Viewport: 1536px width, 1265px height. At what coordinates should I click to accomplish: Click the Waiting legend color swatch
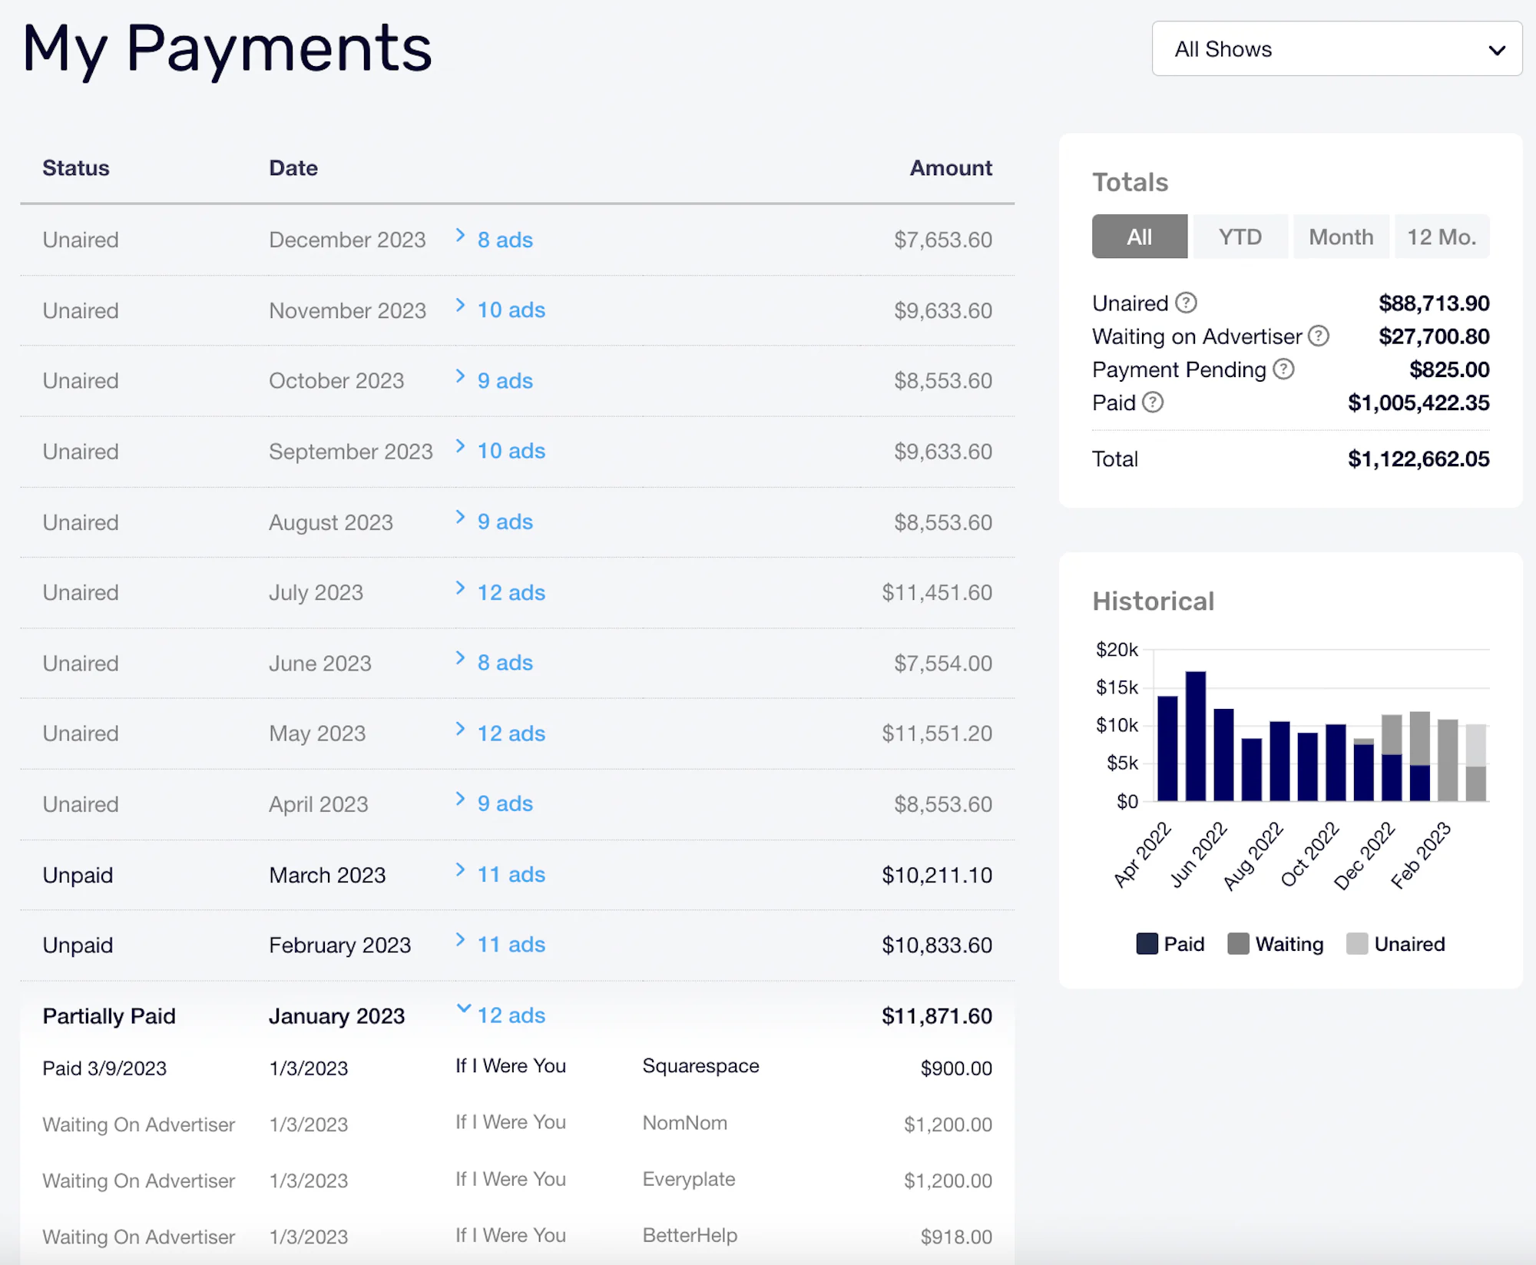[x=1238, y=943]
